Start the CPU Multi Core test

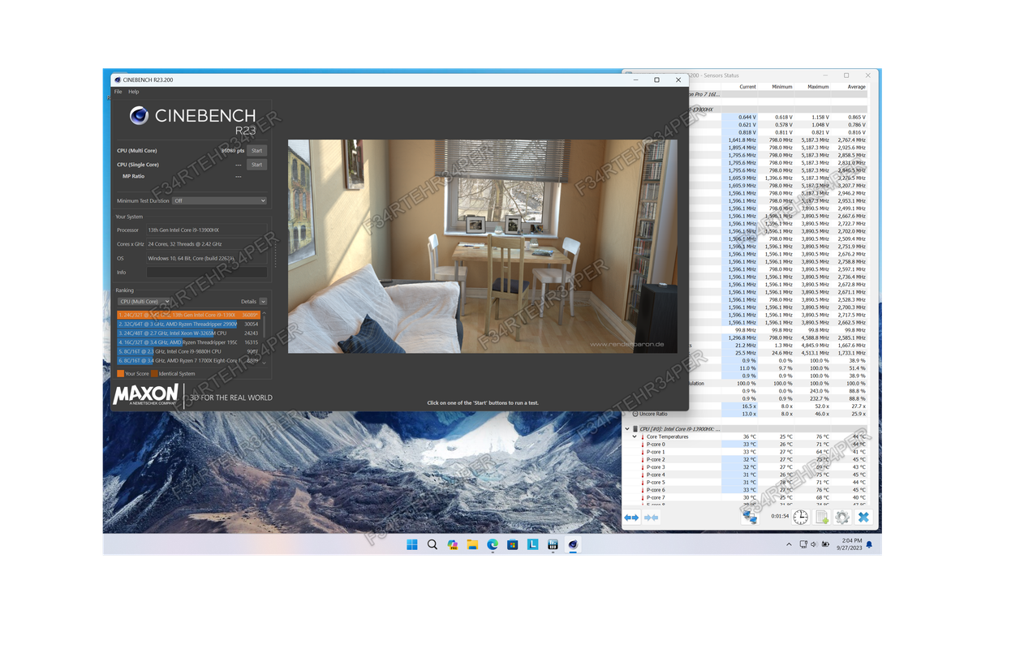(x=256, y=150)
